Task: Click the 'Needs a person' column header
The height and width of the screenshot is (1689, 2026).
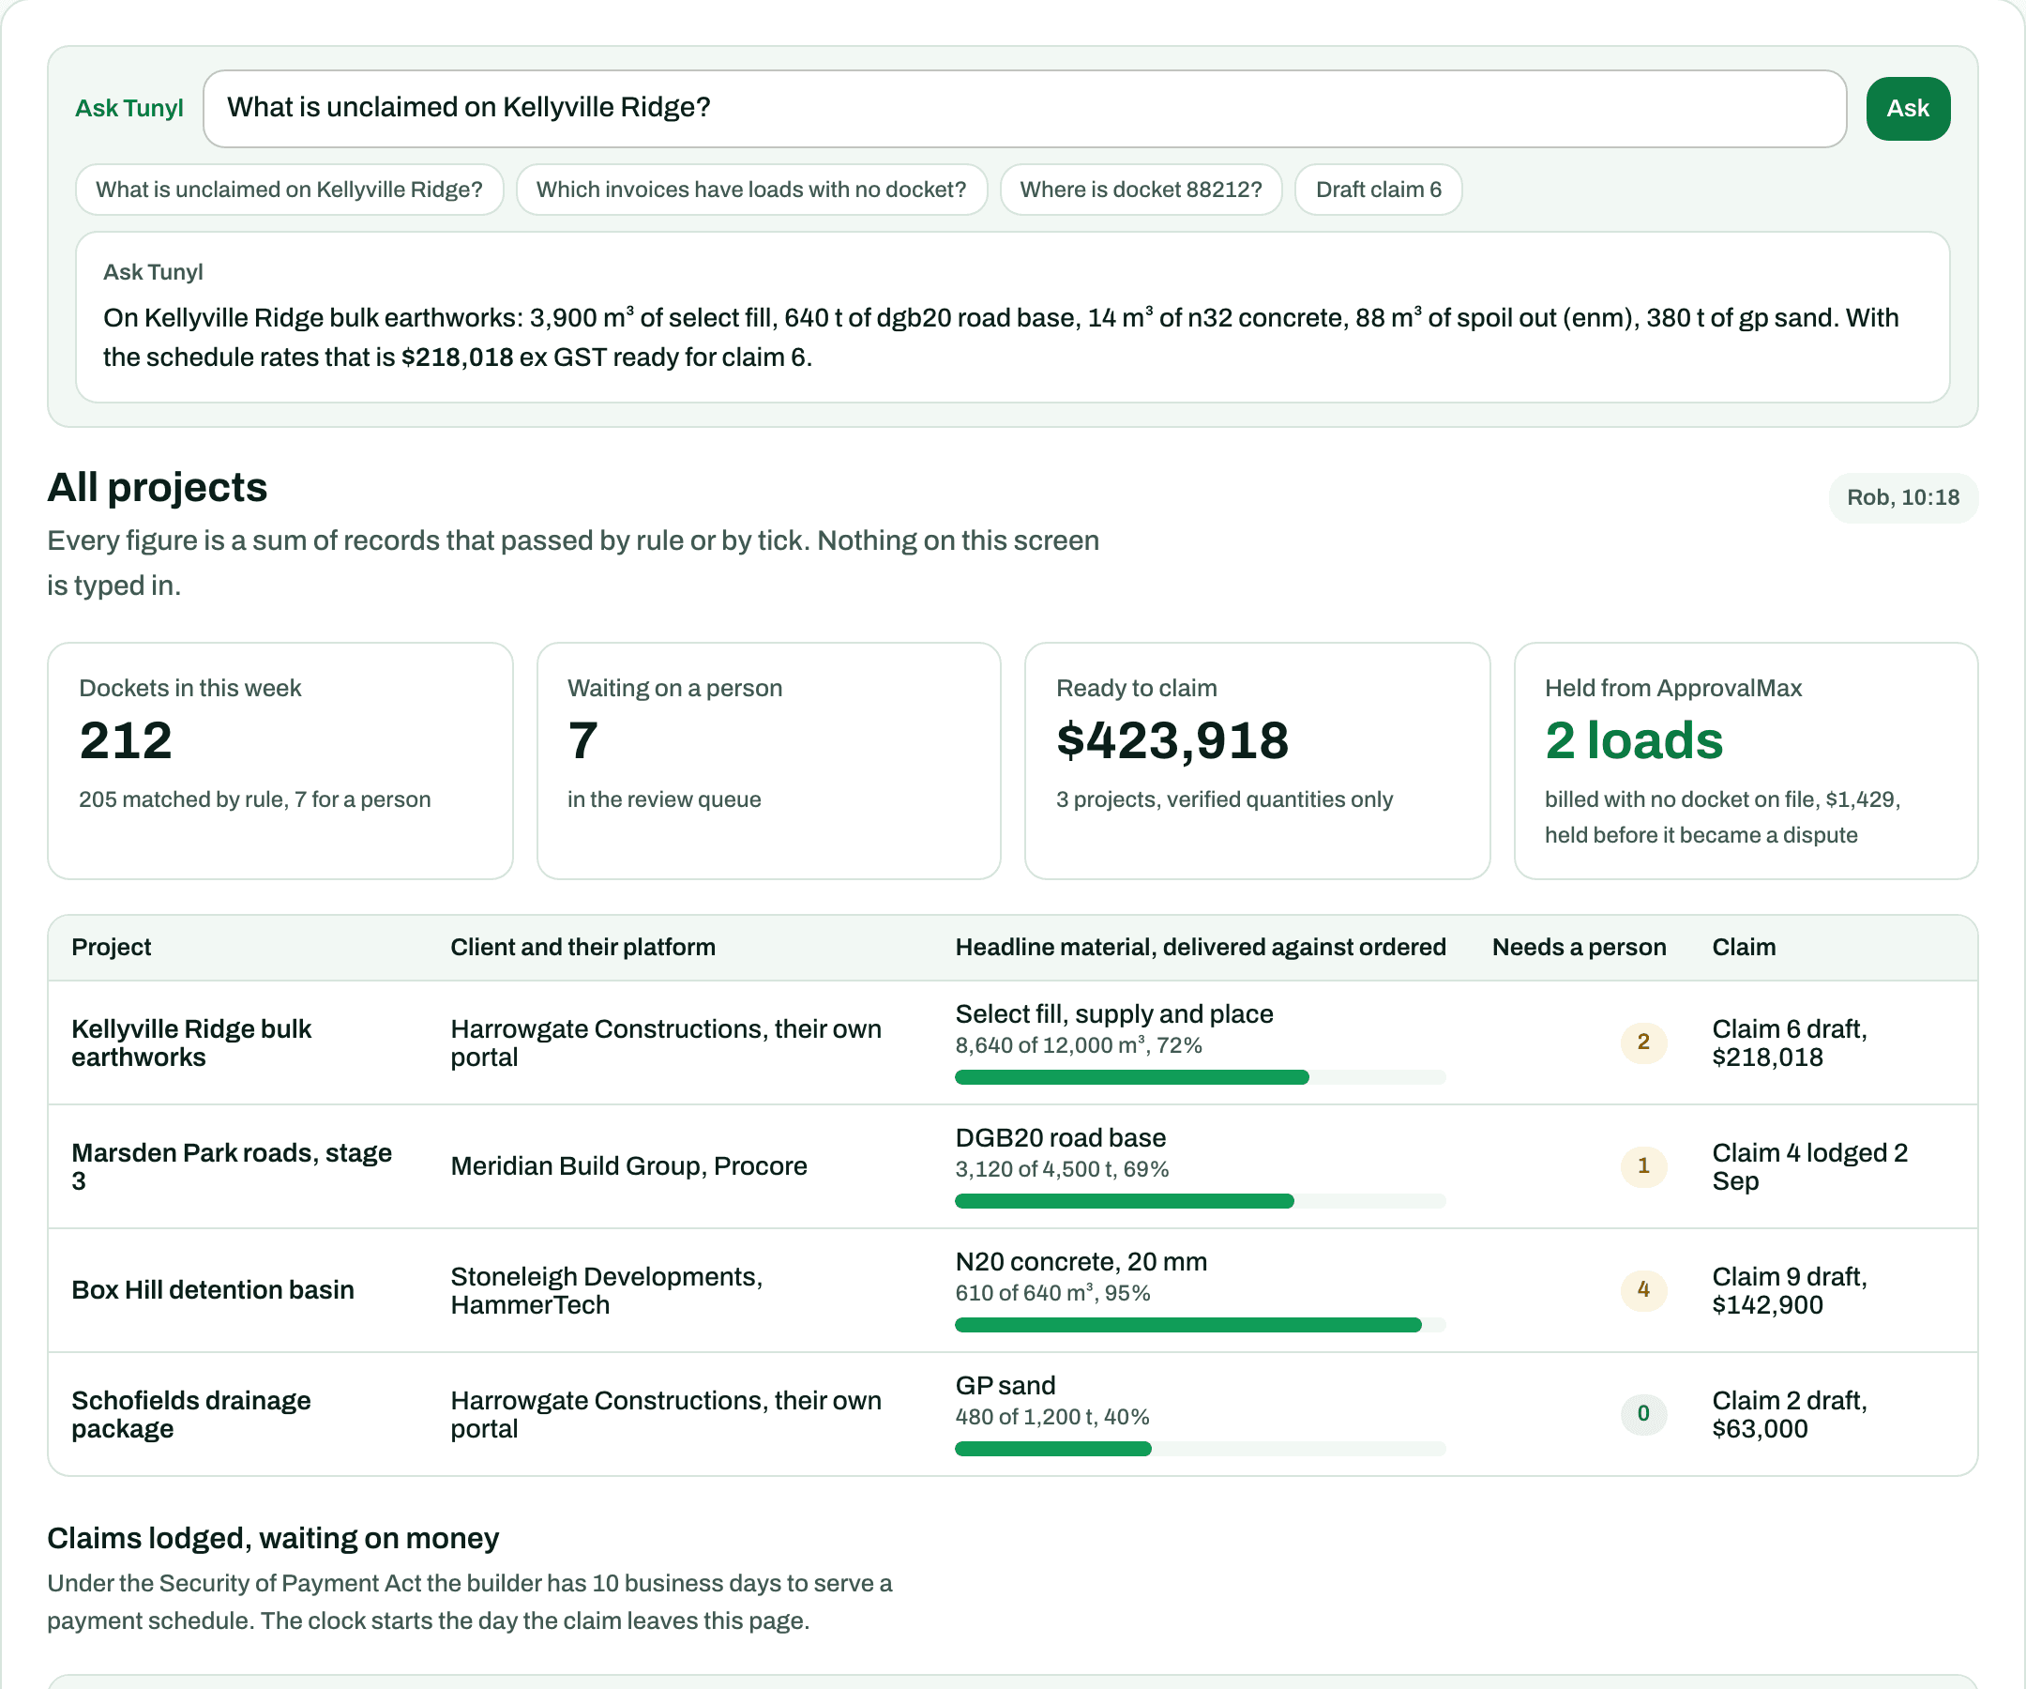Action: (x=1580, y=947)
